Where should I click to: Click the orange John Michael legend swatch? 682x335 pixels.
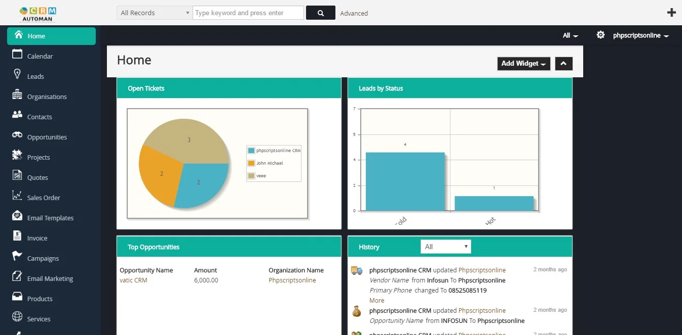[251, 163]
